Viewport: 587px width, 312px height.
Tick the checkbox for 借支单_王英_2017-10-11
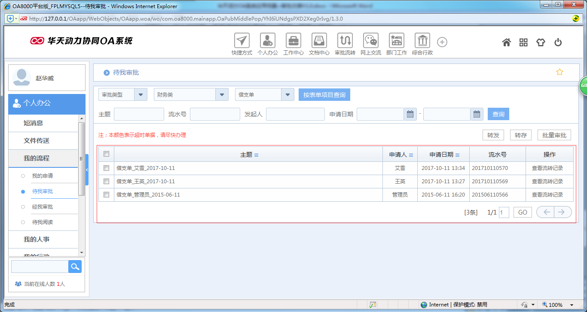coord(107,182)
